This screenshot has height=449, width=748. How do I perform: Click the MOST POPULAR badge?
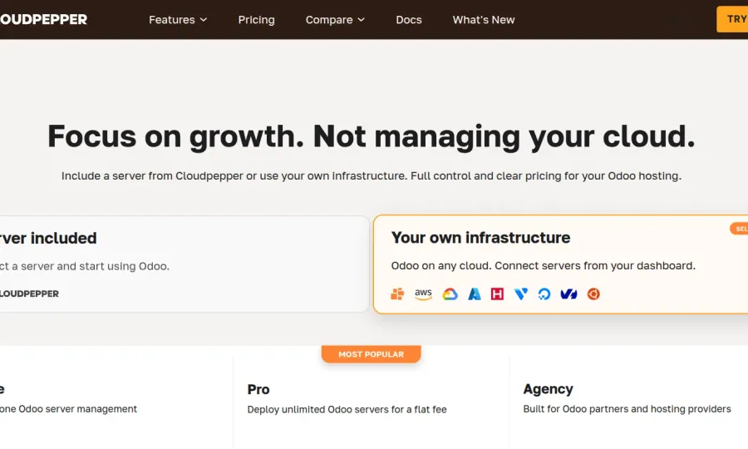372,354
